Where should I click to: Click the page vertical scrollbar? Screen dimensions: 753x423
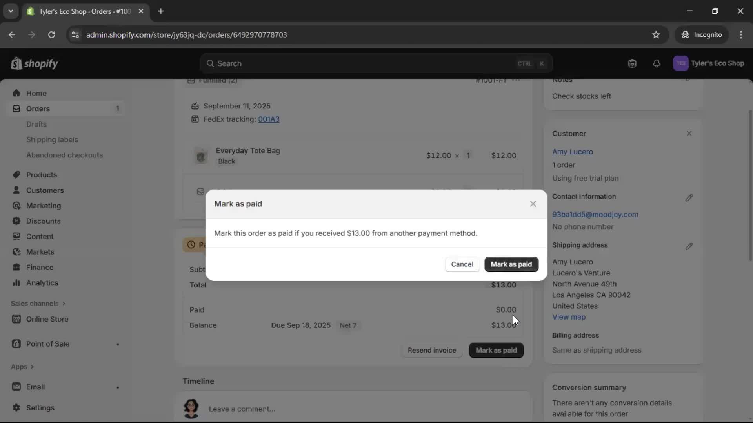coord(750,185)
